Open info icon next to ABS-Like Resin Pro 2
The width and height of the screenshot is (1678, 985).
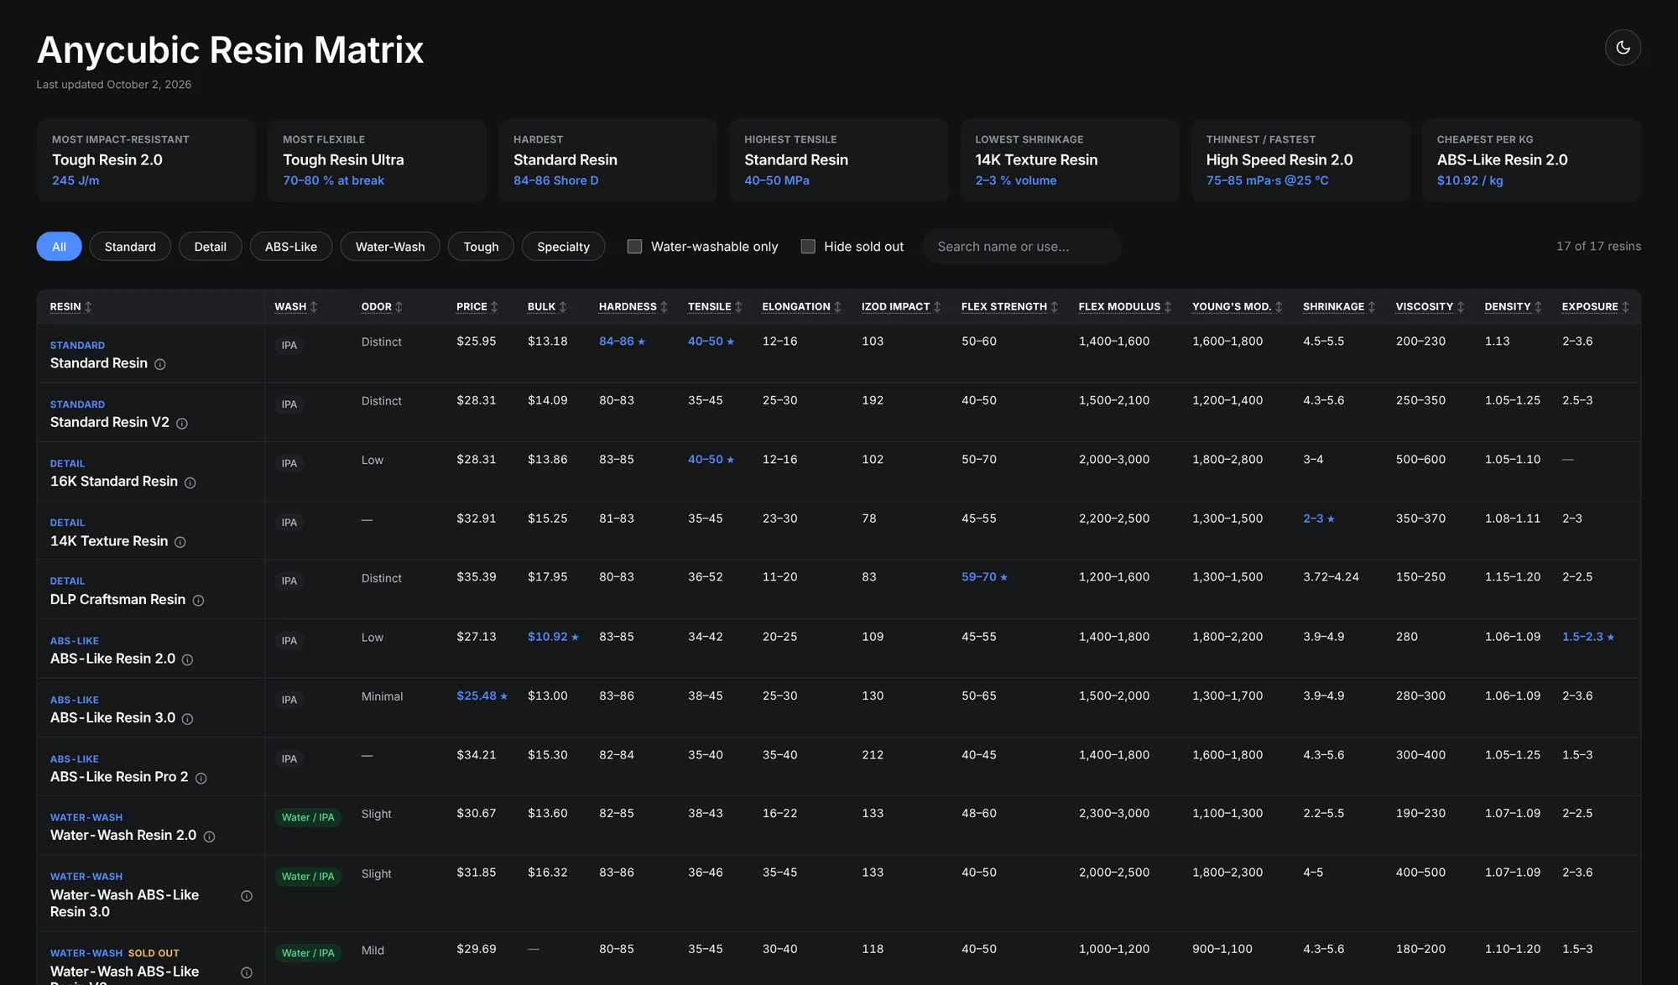pos(201,778)
